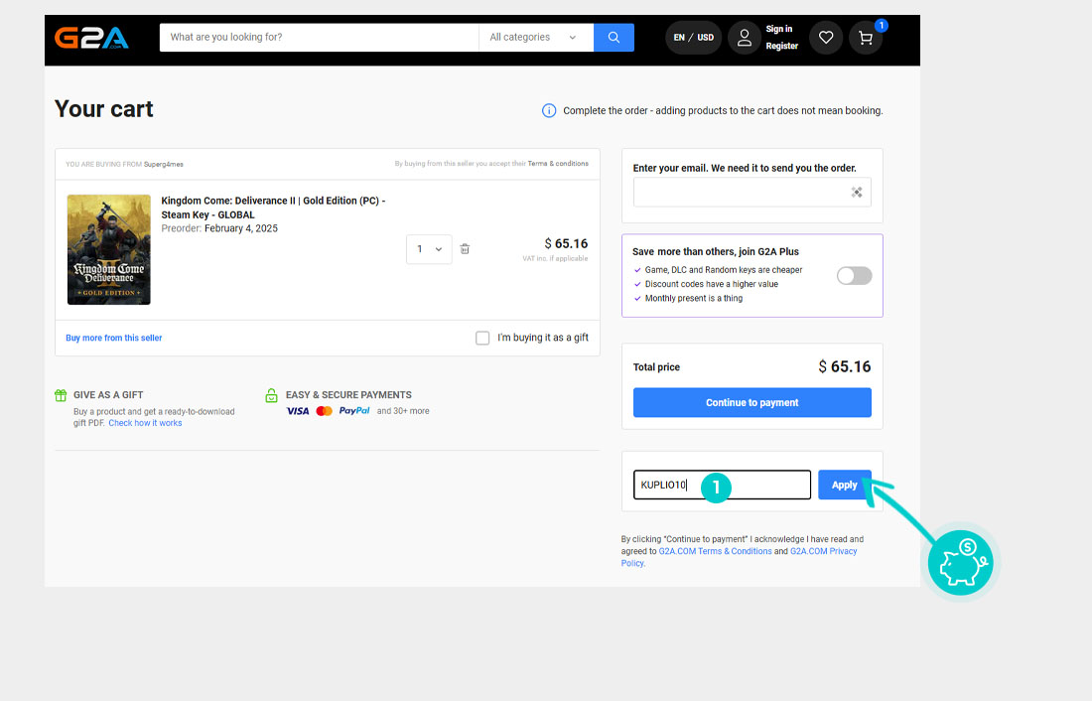Click the "Preorder: February 4, 2025" text
1092x701 pixels.
[x=219, y=228]
